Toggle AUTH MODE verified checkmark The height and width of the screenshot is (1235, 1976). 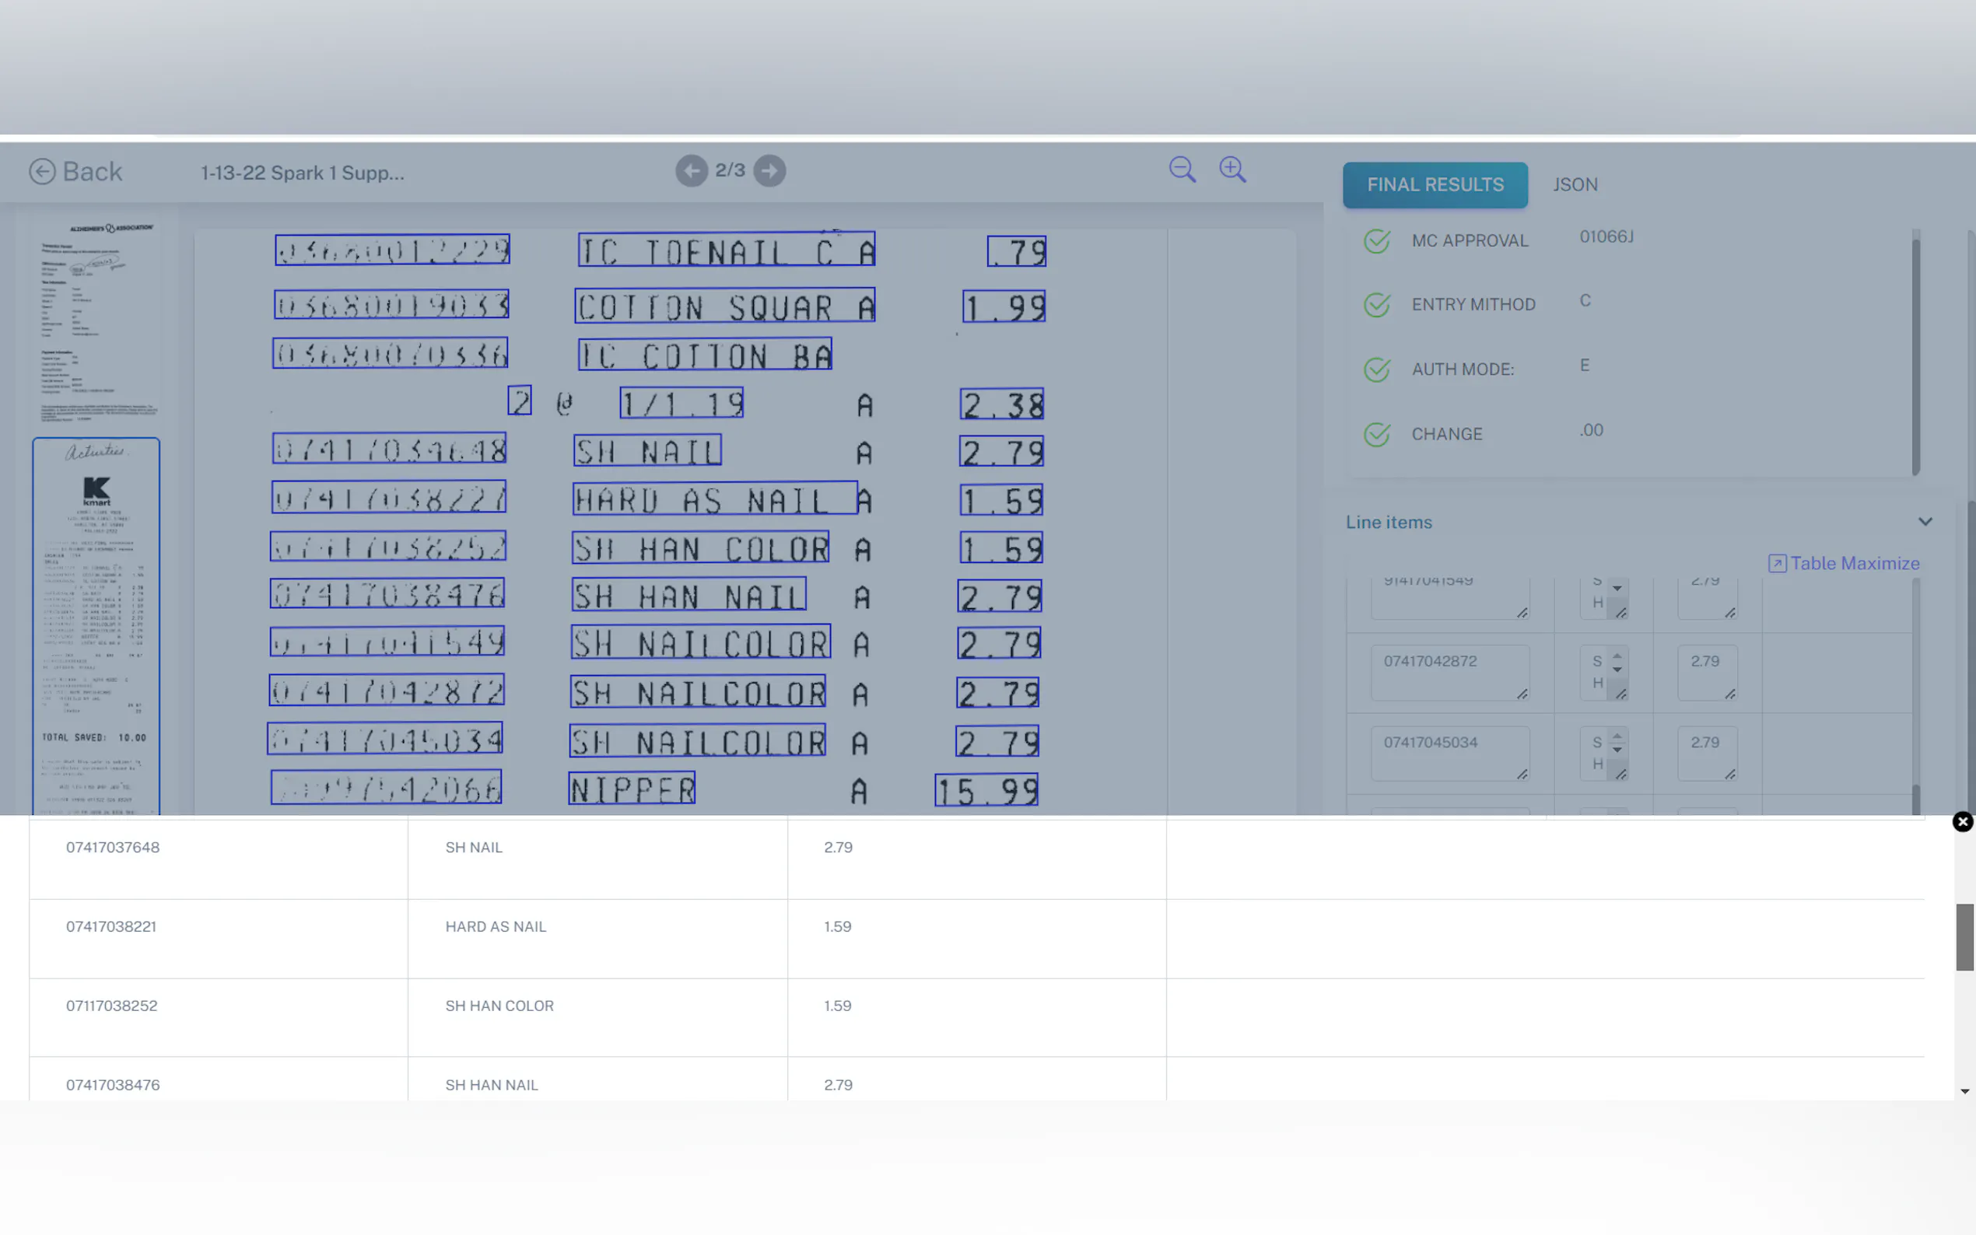point(1377,369)
